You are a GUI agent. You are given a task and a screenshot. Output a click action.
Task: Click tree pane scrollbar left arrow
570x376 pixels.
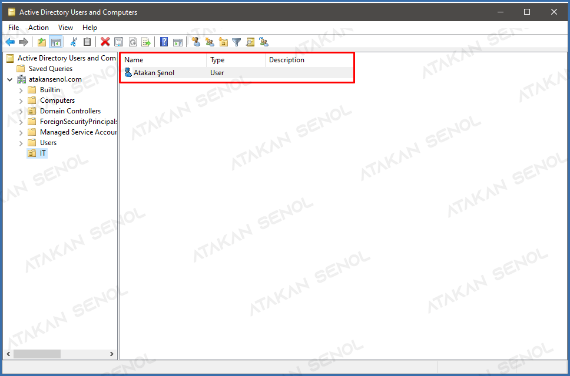[x=8, y=354]
